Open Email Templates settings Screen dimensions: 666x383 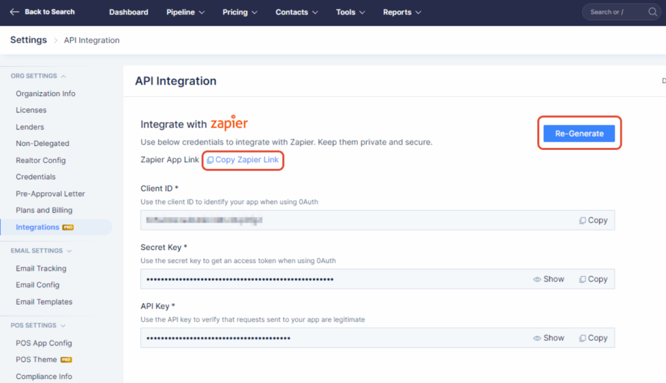(x=44, y=302)
